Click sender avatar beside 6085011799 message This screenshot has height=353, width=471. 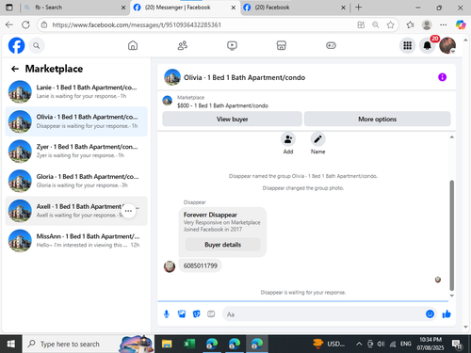click(x=170, y=266)
